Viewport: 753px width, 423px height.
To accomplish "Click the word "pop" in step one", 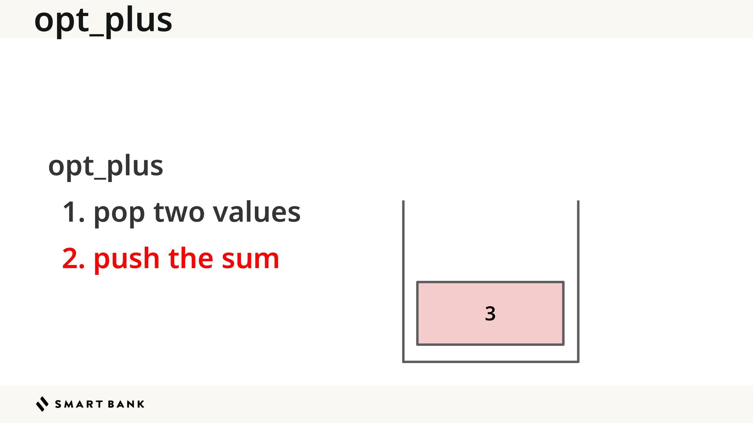I will (119, 214).
